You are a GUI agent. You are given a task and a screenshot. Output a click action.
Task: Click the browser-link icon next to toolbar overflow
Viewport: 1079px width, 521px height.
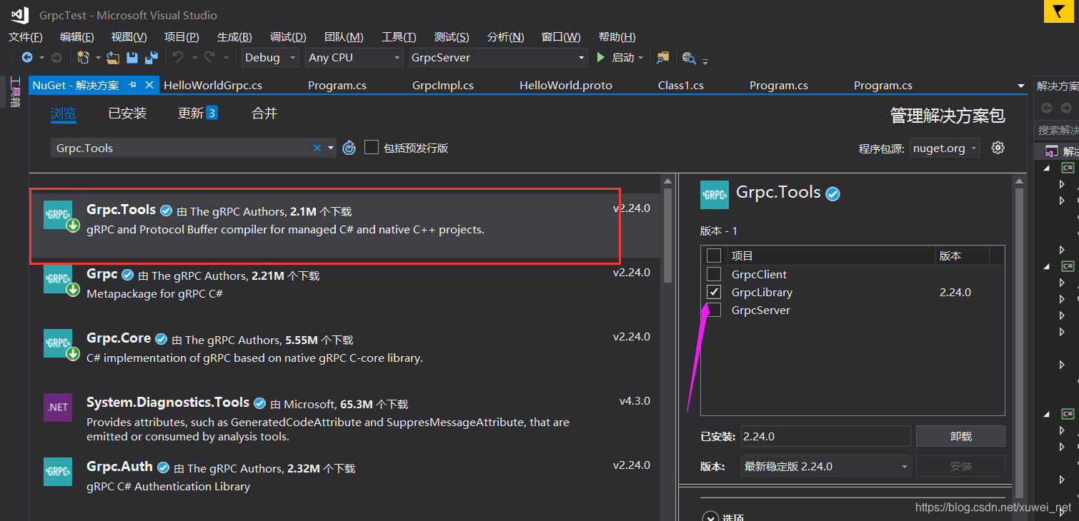[x=689, y=58]
